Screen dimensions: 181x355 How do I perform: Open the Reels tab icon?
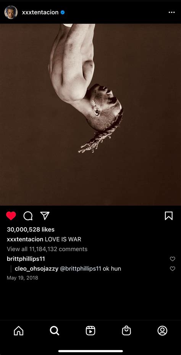coord(90,330)
